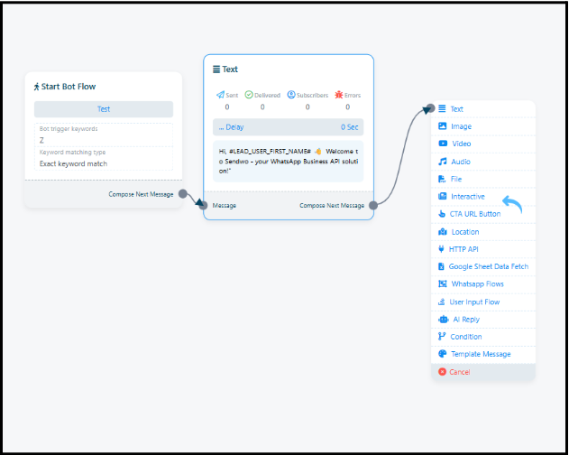Open Whatsapp Flows menu entry

[477, 284]
